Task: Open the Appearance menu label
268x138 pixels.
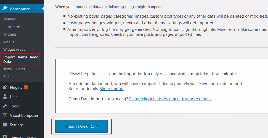Action: pos(20,9)
